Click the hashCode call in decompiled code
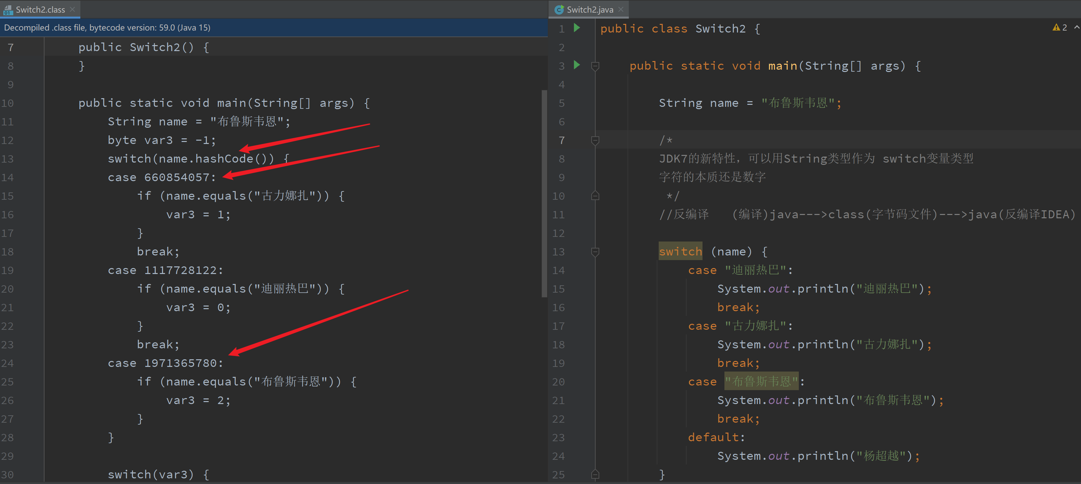This screenshot has height=484, width=1081. click(x=224, y=159)
